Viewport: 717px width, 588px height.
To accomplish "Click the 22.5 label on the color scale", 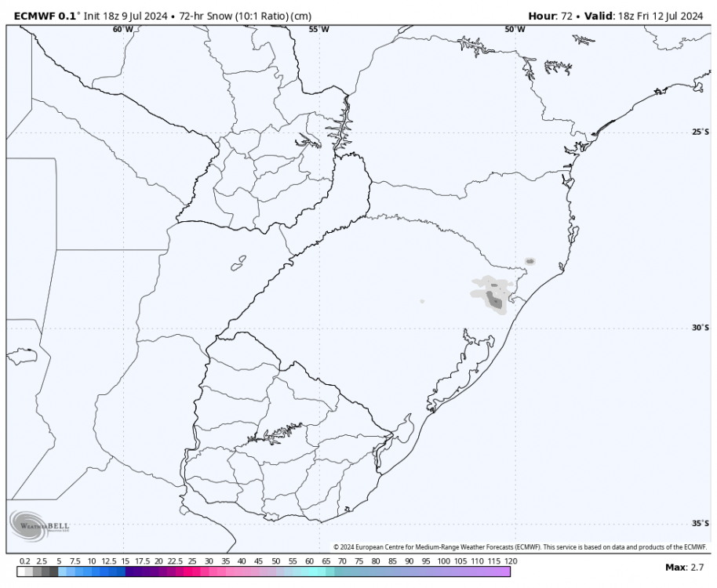I will point(175,561).
